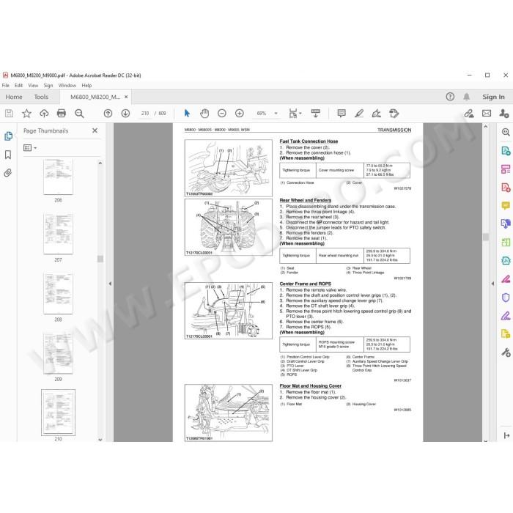
Task: Go to next page arrow
Action: coord(125,114)
